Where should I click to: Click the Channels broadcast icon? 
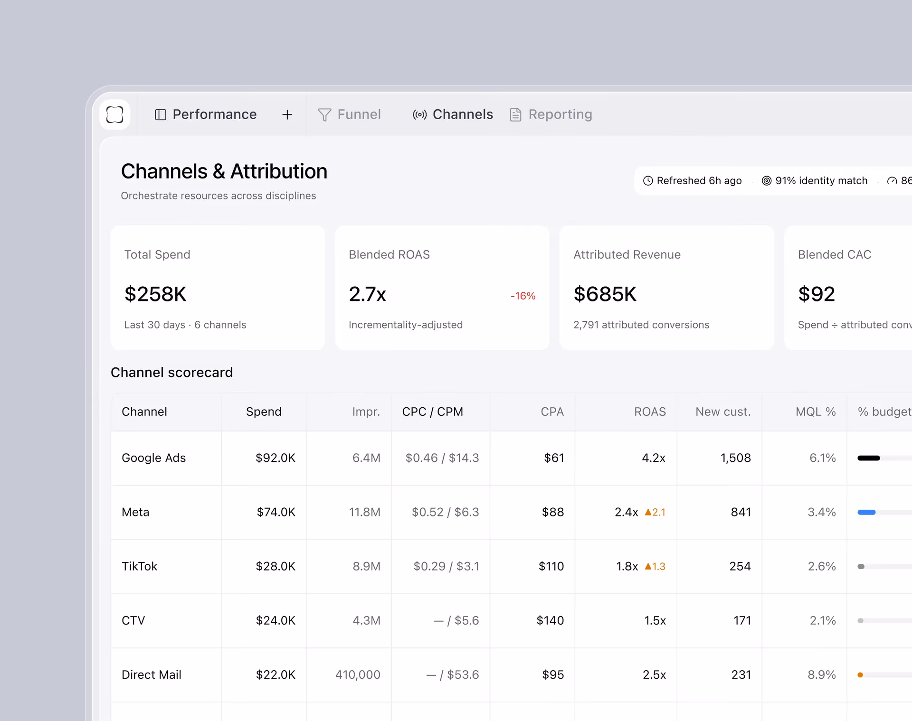[419, 115]
